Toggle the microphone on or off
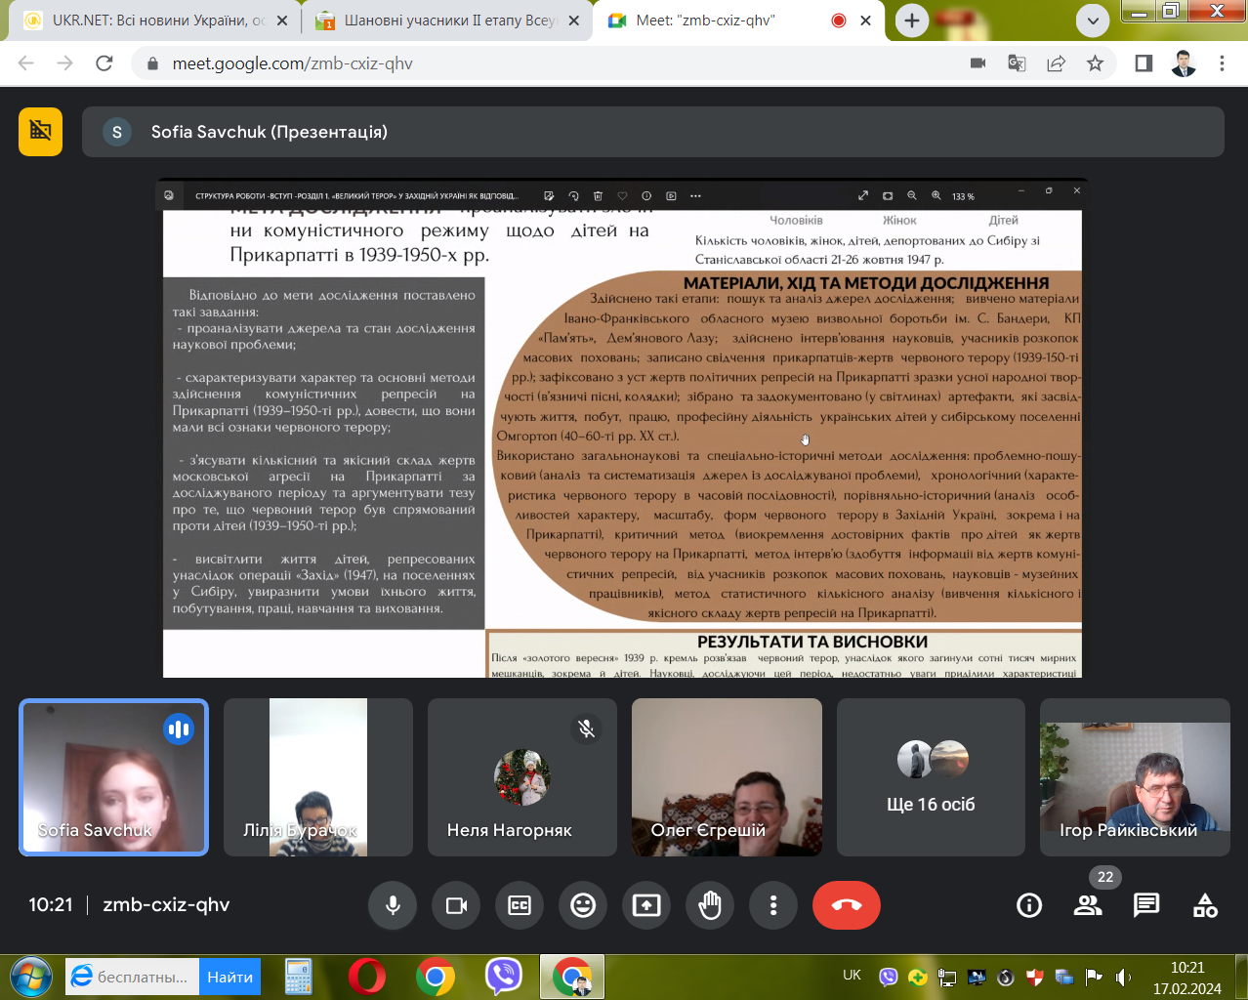1248x1000 pixels. [393, 905]
